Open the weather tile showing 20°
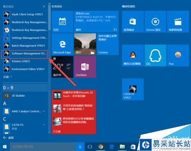The image size is (191, 151). (x=62, y=67)
